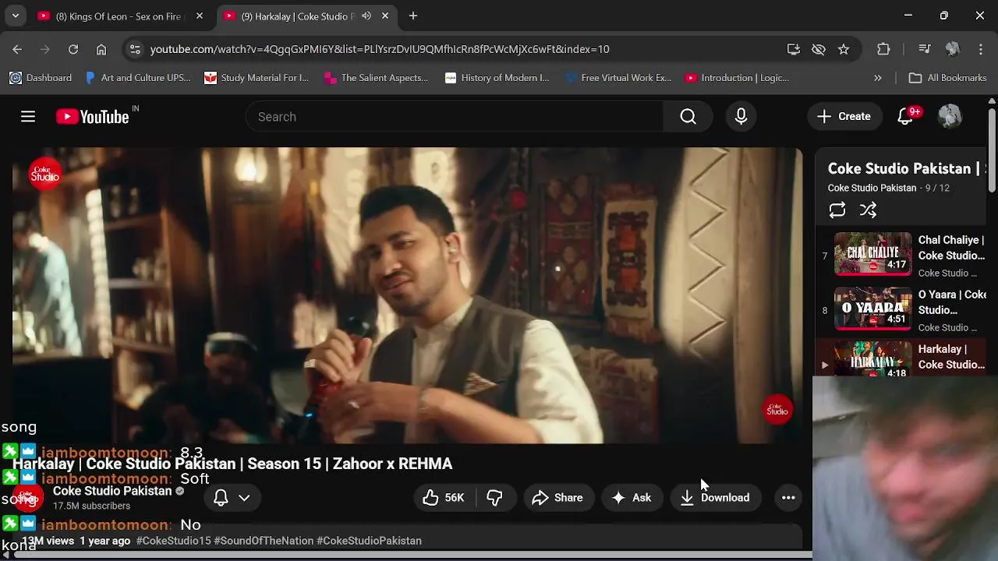Open The Salient Aspects bookmark
The height and width of the screenshot is (561, 998).
377,78
